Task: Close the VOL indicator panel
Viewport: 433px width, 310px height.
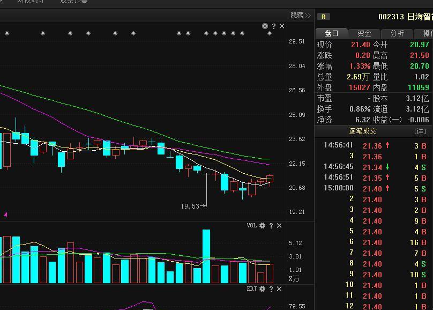Action: [x=279, y=226]
